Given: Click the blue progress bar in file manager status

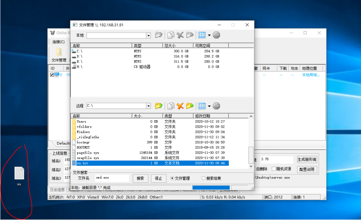Looking at the screenshot, I should [x=211, y=187].
